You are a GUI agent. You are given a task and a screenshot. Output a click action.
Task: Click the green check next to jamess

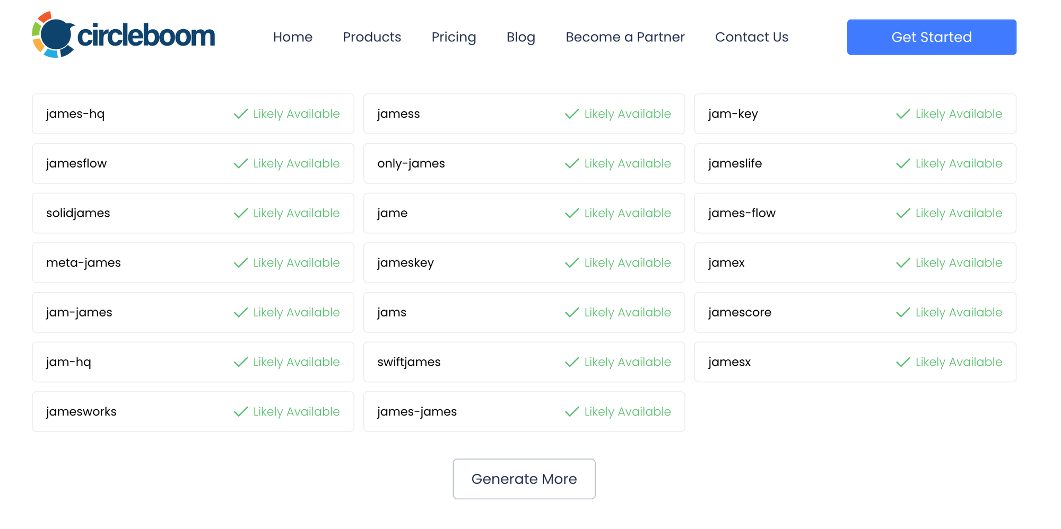[571, 113]
